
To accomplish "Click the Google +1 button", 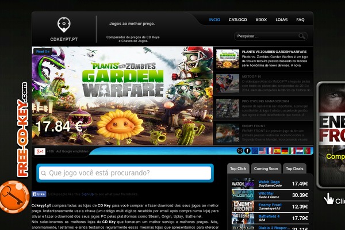I will (x=40, y=151).
